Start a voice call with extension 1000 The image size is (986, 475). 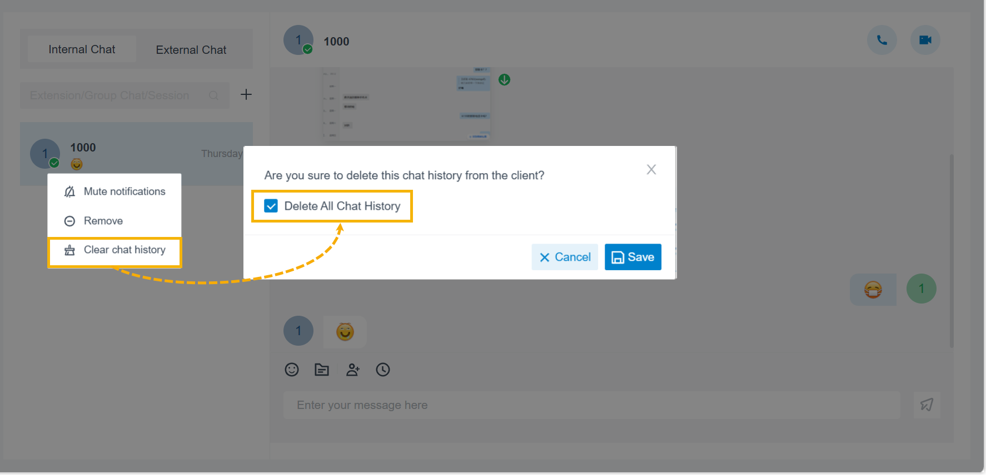[x=882, y=40]
